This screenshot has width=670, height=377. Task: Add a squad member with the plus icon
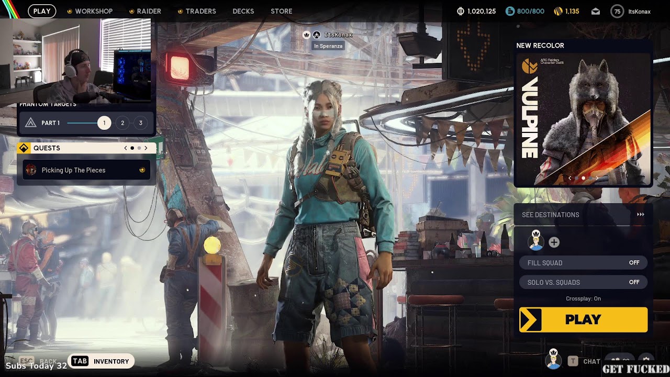554,242
